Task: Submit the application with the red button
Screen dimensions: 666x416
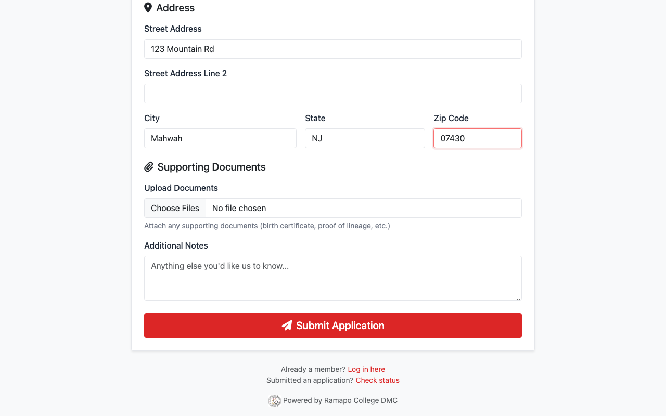Action: pos(333,326)
